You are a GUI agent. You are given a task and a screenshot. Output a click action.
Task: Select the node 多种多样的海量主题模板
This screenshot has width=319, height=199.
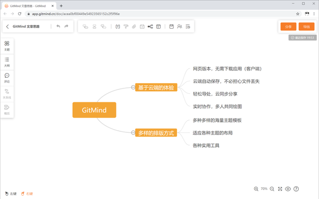[217, 121]
